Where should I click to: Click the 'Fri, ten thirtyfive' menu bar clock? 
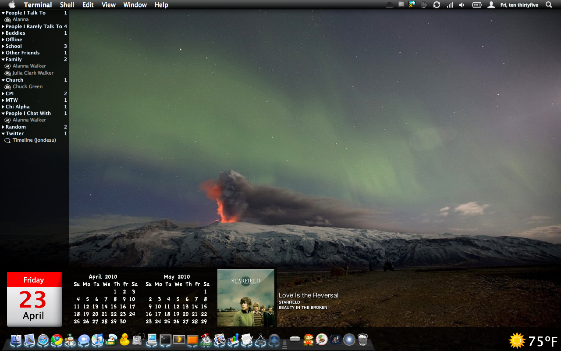tap(519, 5)
